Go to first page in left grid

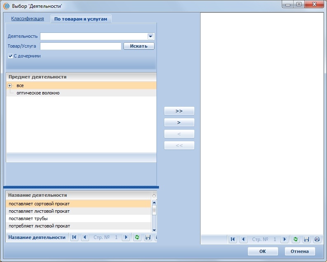coord(75,237)
